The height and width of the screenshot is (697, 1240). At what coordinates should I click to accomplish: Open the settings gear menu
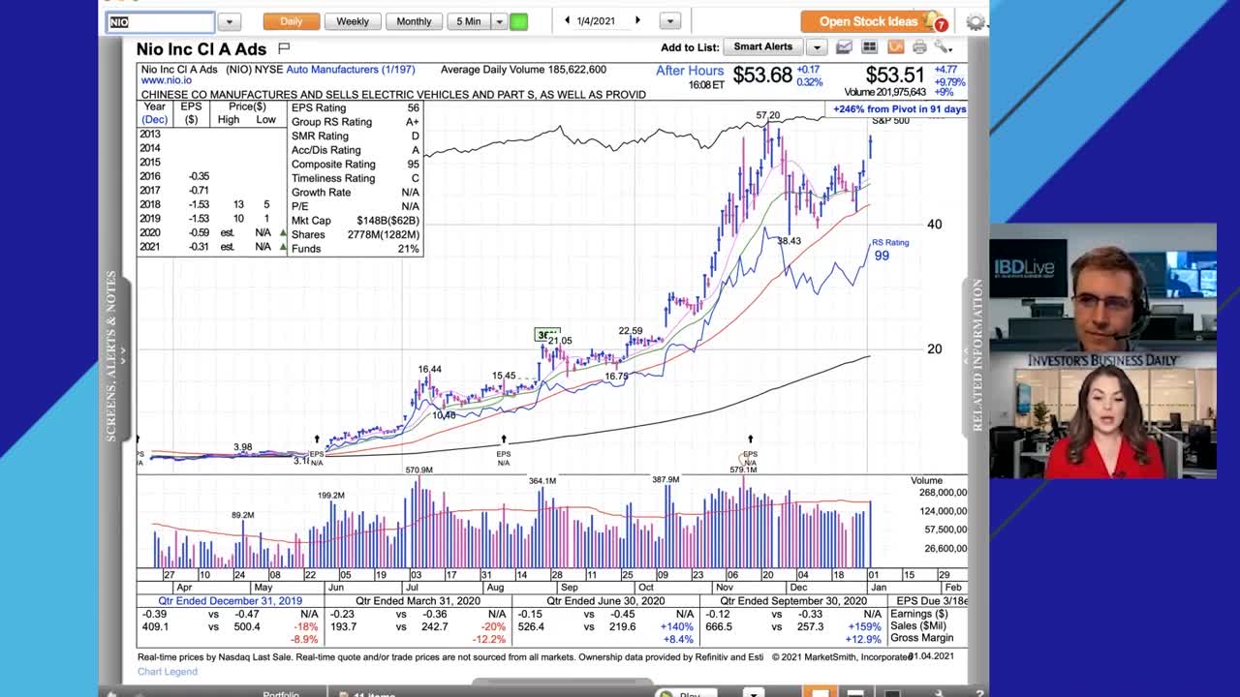click(975, 22)
